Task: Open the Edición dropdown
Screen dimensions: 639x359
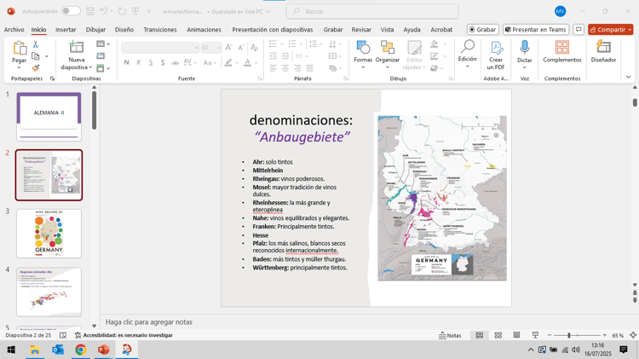Action: pos(467,54)
